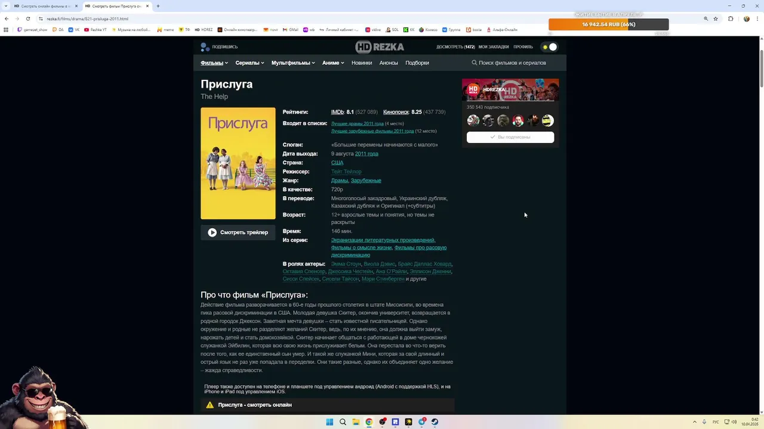This screenshot has height=429, width=764.
Task: Open the IMDb rating link
Action: pos(337,112)
